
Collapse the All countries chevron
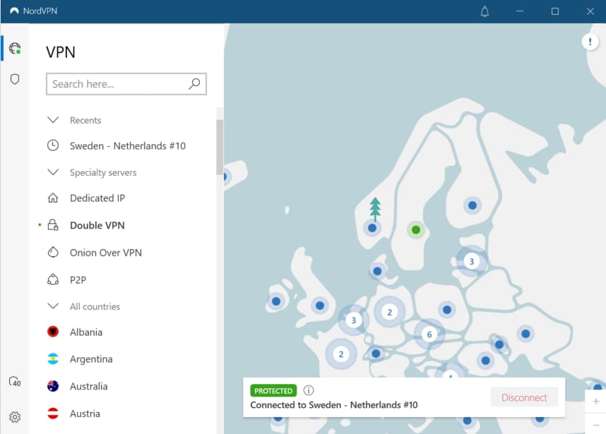53,306
